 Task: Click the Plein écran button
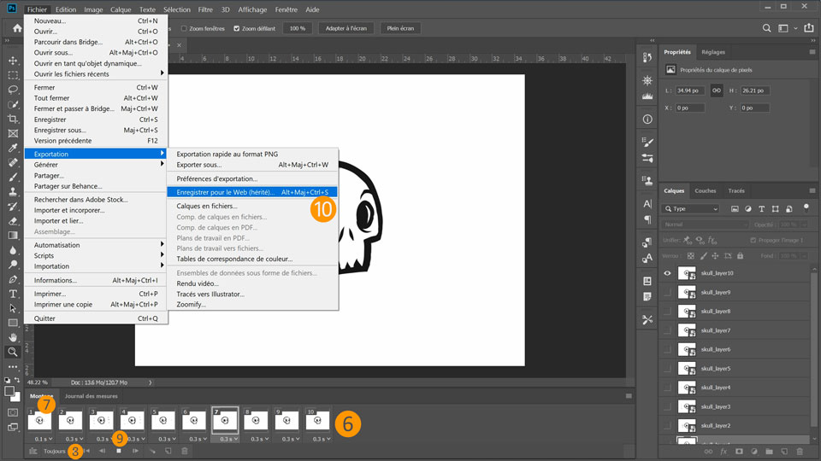click(x=400, y=28)
